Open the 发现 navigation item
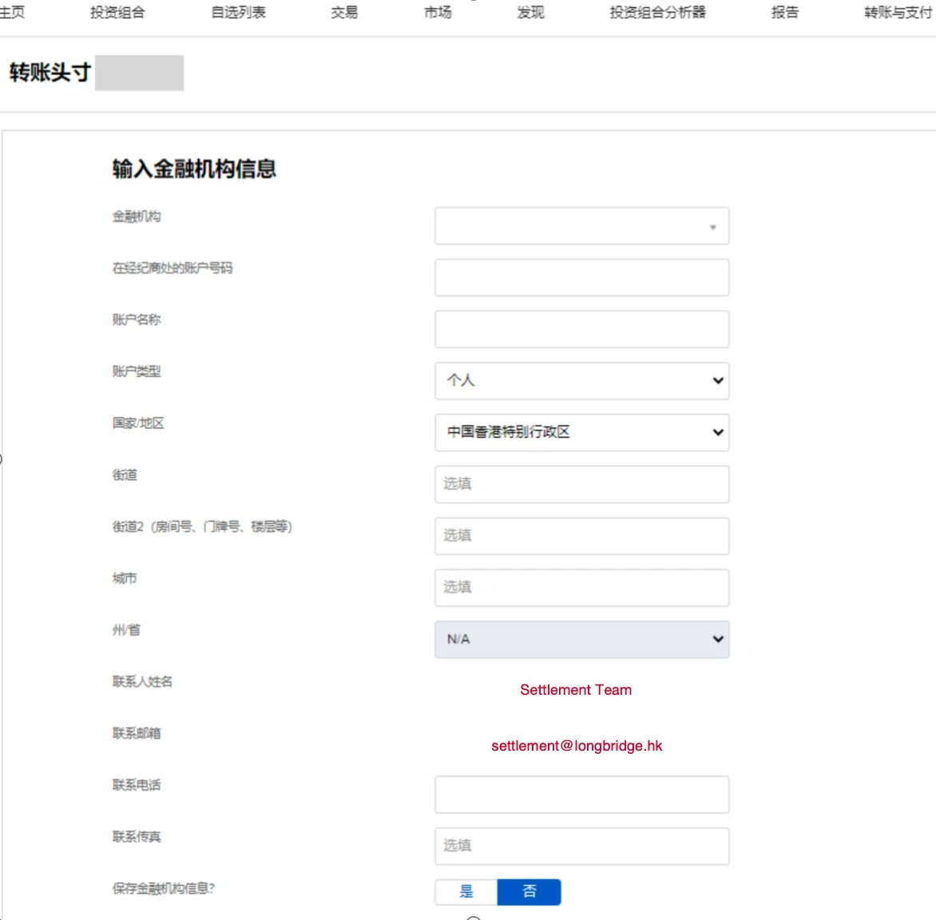Viewport: 936px width, 920px height. (x=530, y=12)
